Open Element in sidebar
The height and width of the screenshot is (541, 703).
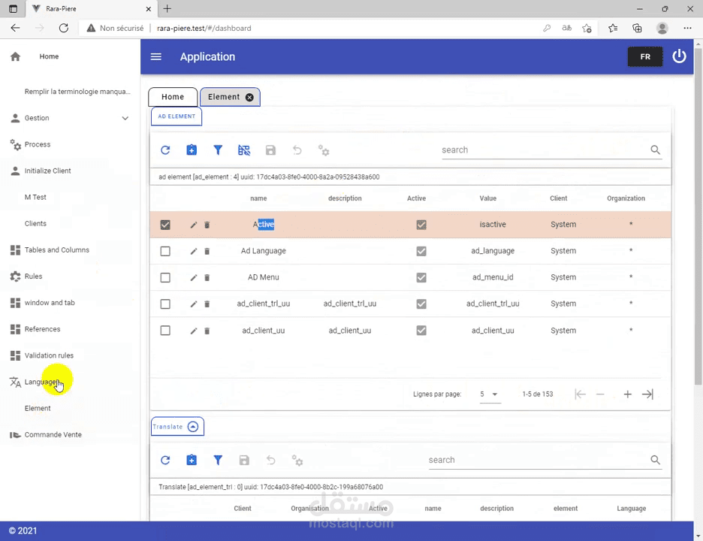38,409
